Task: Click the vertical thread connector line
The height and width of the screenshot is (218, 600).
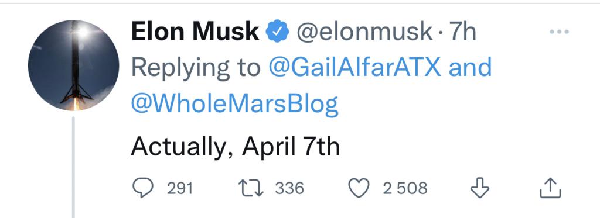Action: 73,167
